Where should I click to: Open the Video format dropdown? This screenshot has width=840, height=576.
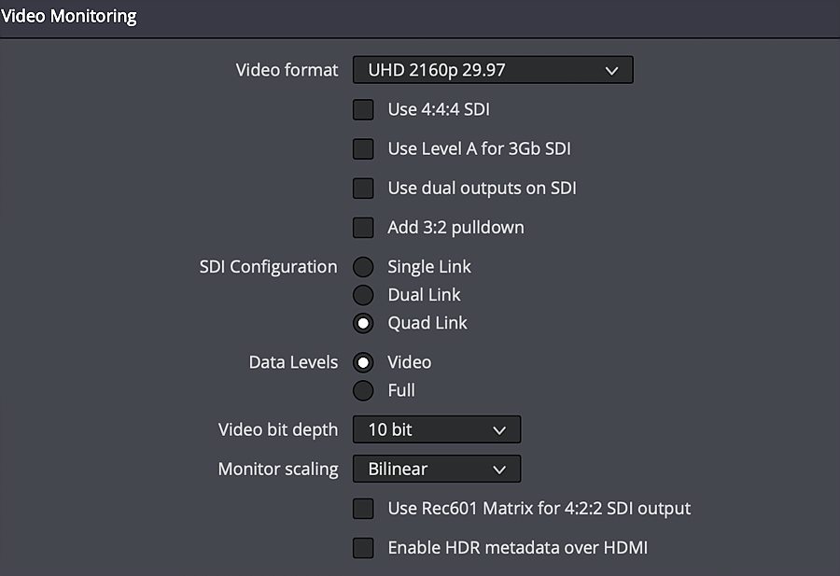[493, 70]
